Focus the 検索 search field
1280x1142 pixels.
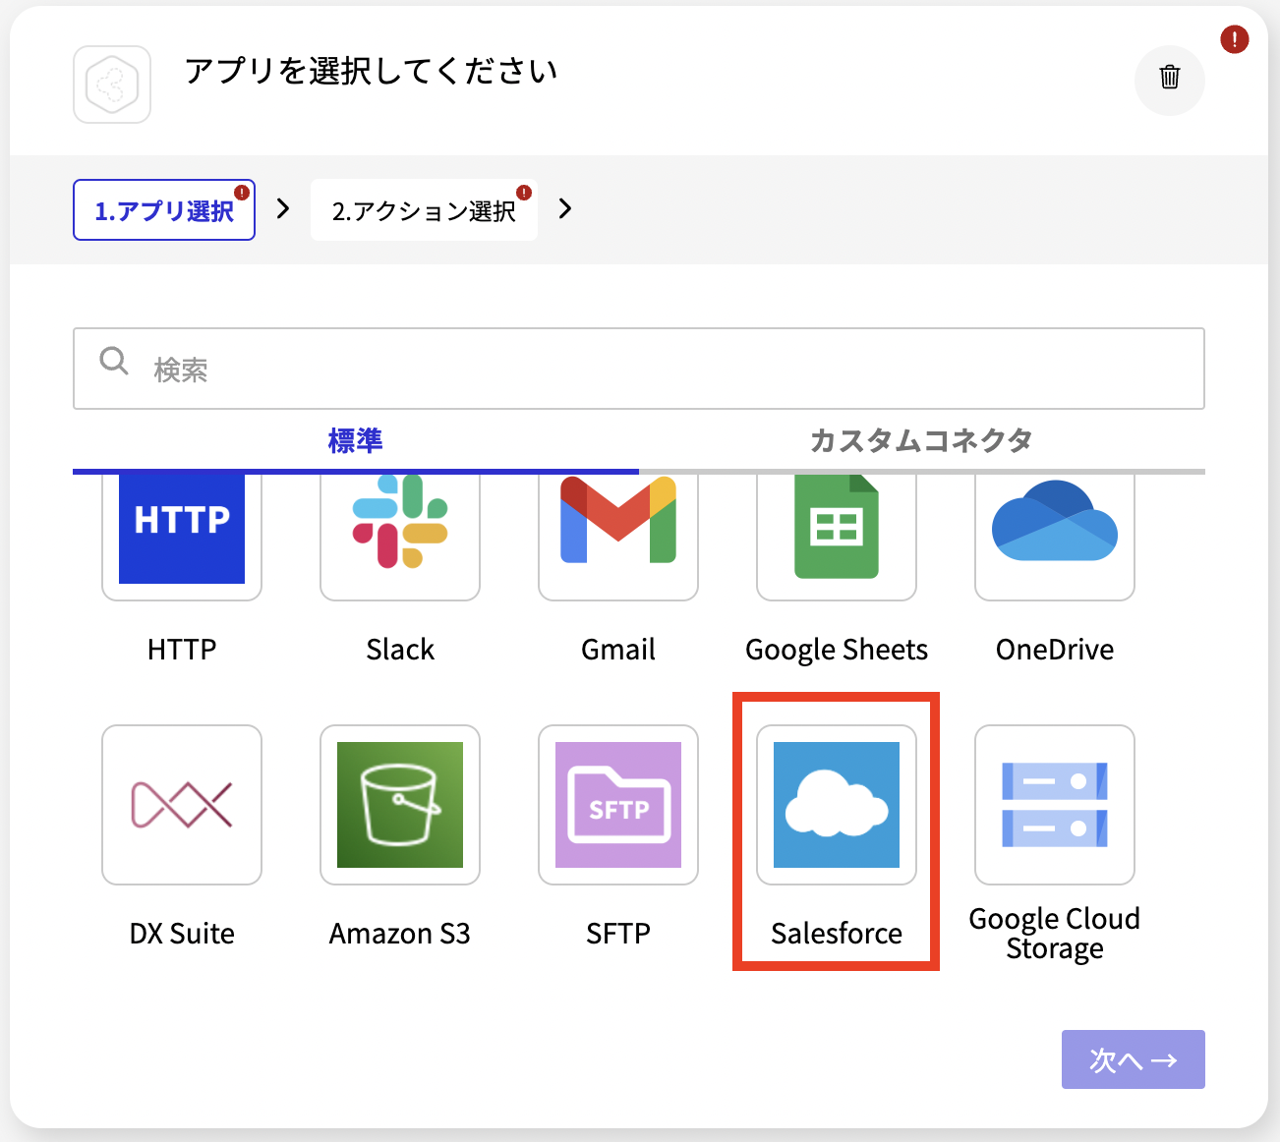[639, 369]
